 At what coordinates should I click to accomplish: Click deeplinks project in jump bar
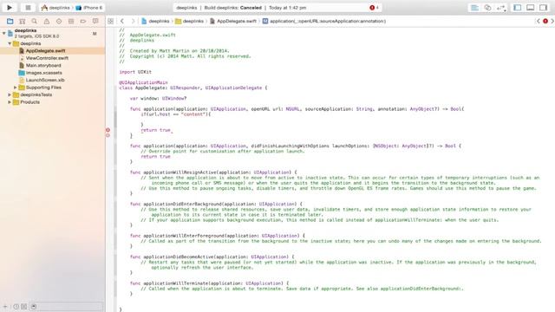[155, 21]
